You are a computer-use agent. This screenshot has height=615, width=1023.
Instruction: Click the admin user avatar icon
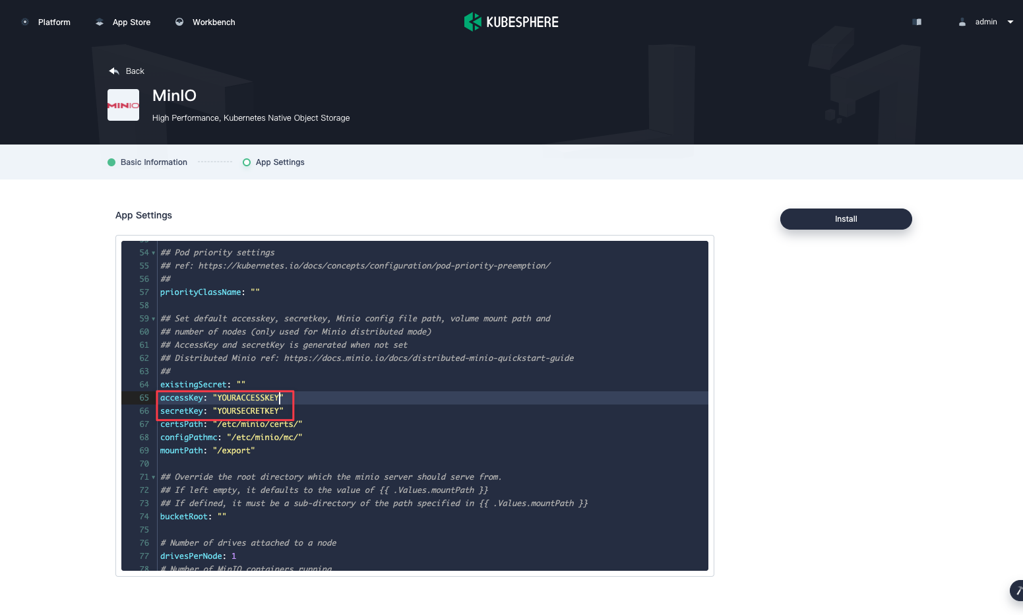962,22
